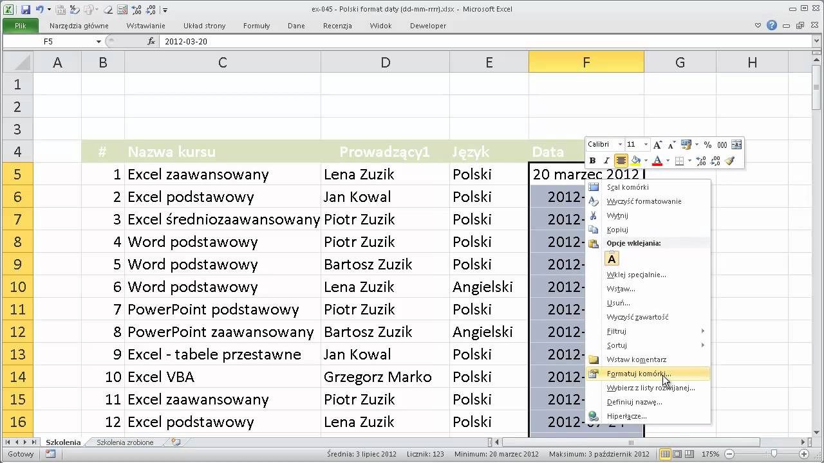
Task: Choose Scal komórki in context menu
Action: click(x=648, y=187)
